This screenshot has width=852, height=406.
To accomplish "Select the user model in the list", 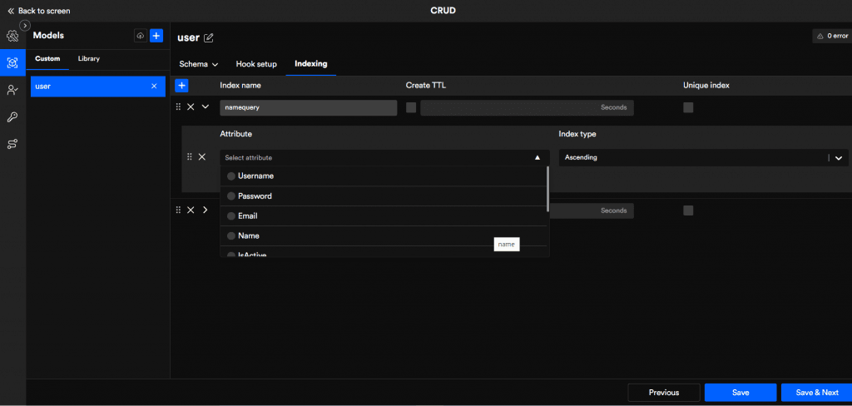I will [x=98, y=87].
